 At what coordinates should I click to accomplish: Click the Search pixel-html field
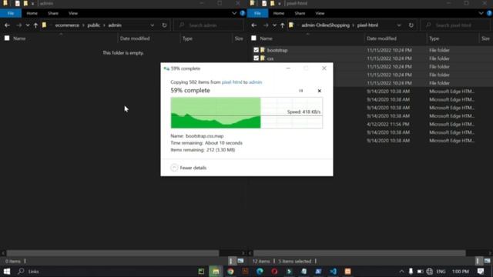pos(455,25)
